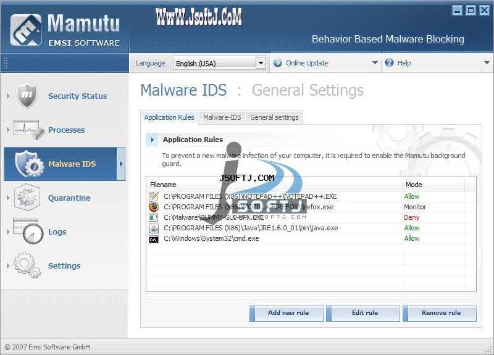The image size is (494, 355).
Task: Open Processes in the sidebar
Action: (x=65, y=130)
